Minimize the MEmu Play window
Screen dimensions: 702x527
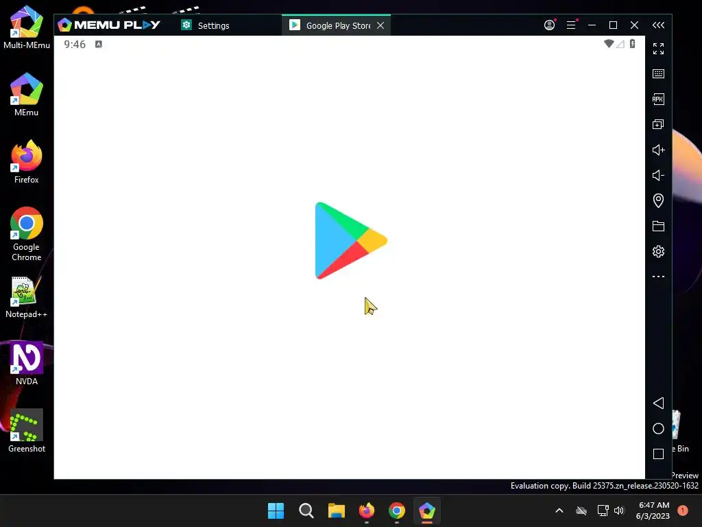(592, 25)
